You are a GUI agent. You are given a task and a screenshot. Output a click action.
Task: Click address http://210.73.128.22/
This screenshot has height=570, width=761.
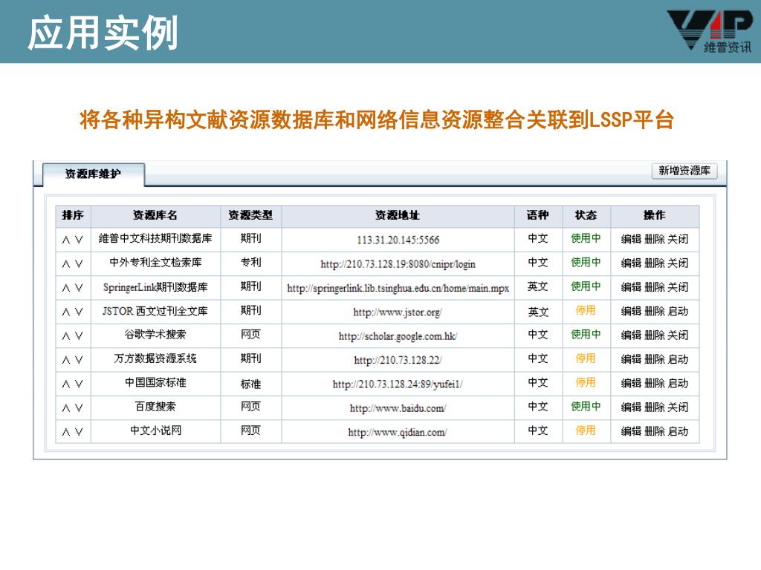coord(398,360)
